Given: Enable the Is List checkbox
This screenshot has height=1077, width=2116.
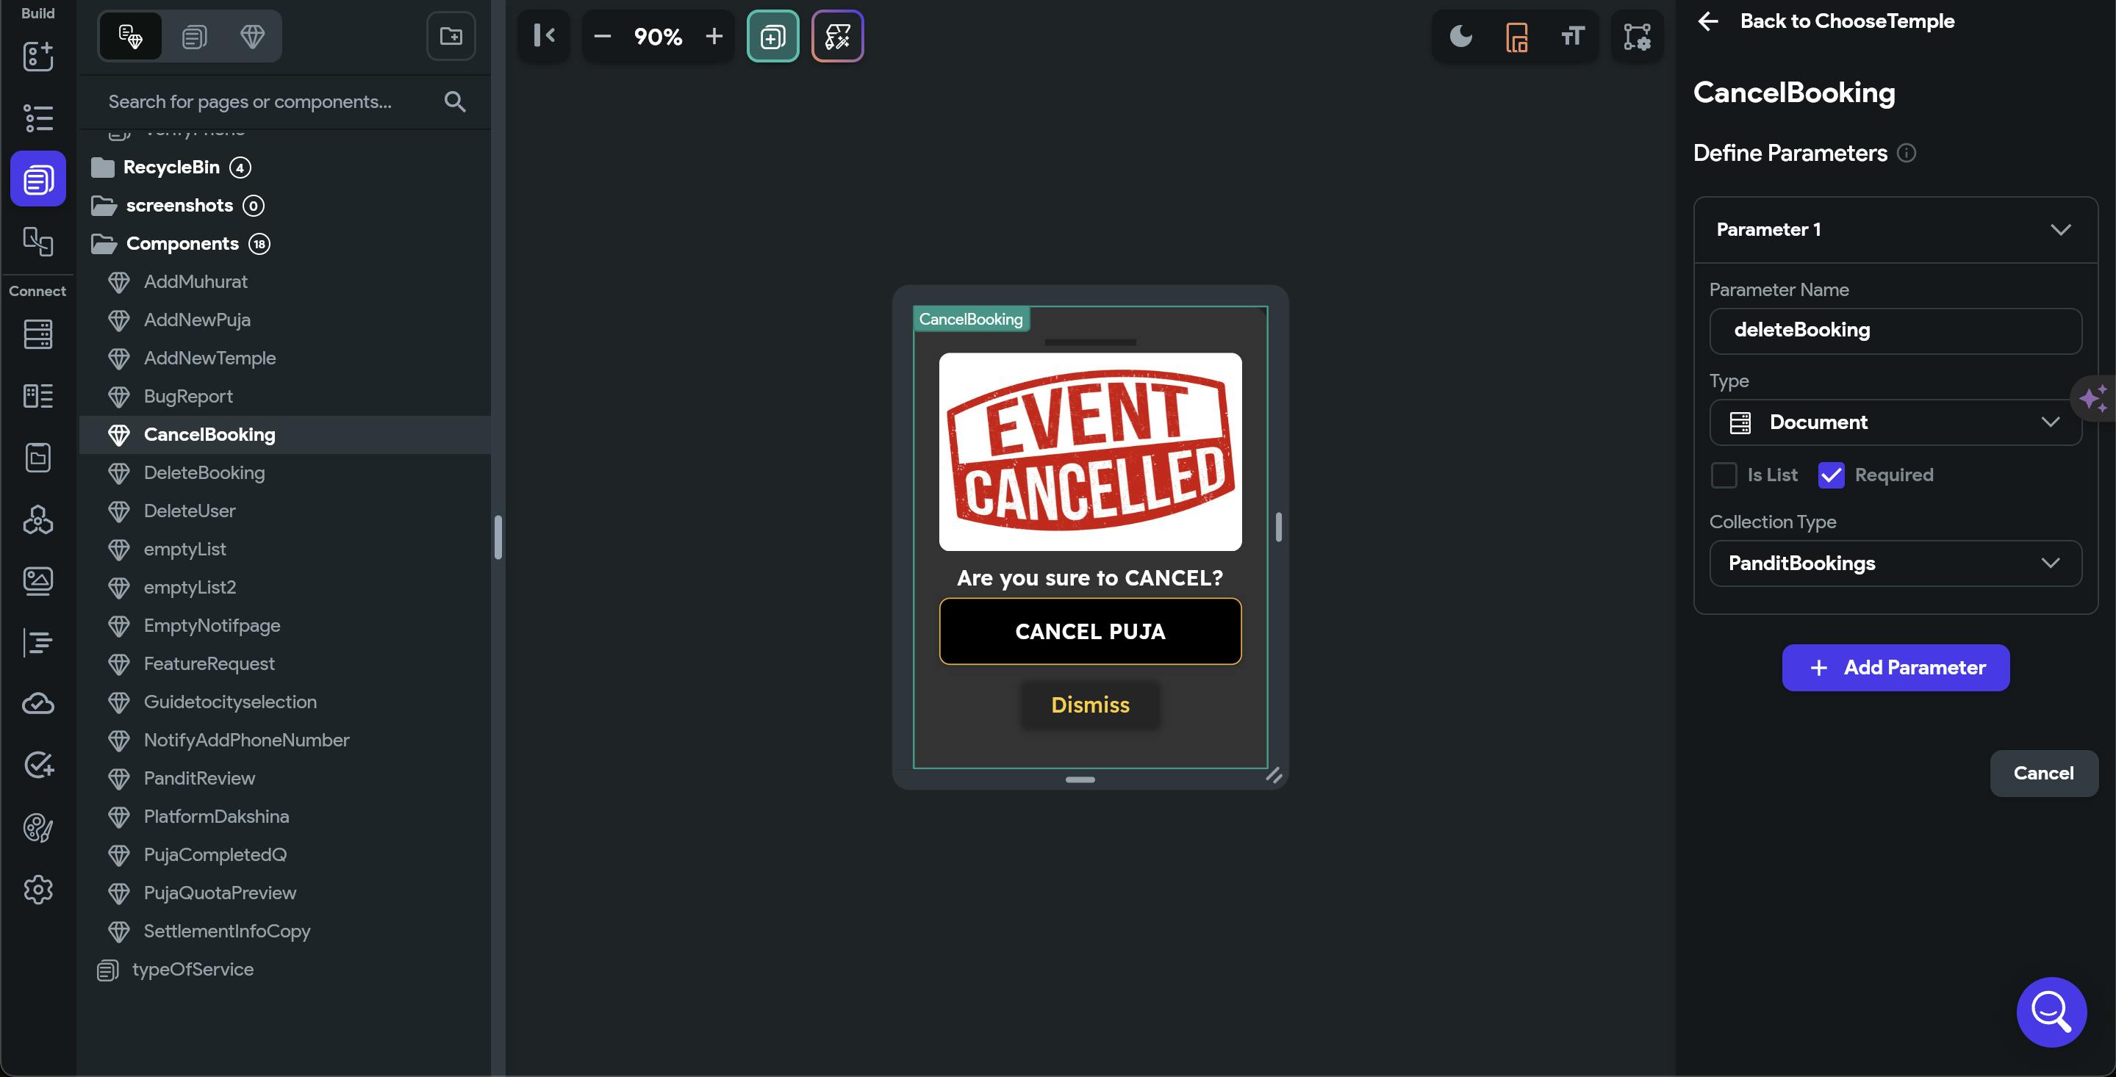Looking at the screenshot, I should pyautogui.click(x=1724, y=475).
